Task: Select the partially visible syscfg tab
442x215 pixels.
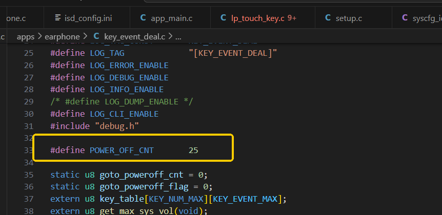Action: (417, 18)
